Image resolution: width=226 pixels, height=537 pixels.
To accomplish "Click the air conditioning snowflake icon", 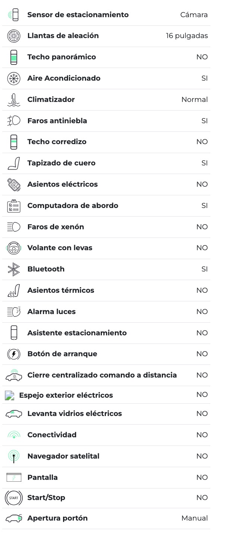I will (x=14, y=78).
